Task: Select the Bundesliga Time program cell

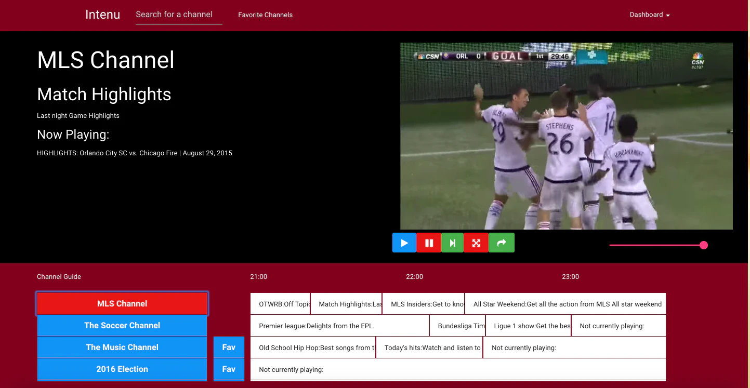Action: (x=457, y=326)
